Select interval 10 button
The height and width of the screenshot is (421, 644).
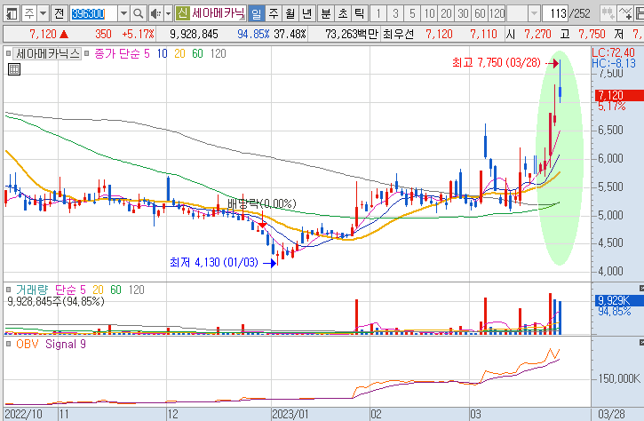point(429,14)
